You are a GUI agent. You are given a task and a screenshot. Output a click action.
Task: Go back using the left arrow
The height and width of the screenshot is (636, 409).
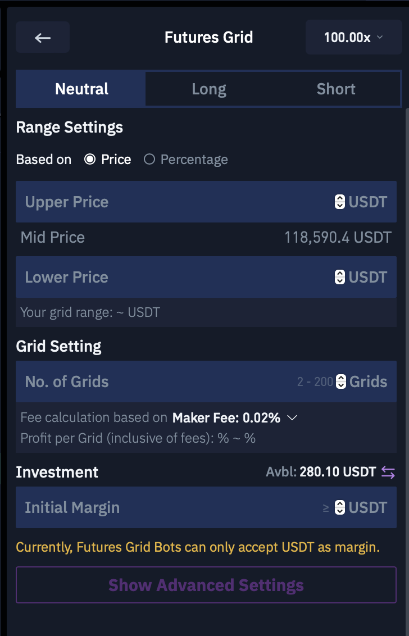(43, 37)
